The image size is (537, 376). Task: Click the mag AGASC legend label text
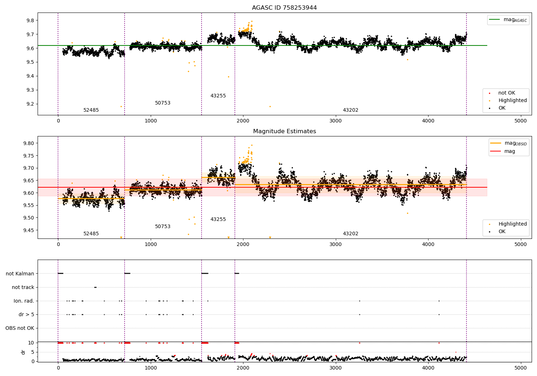(x=515, y=20)
